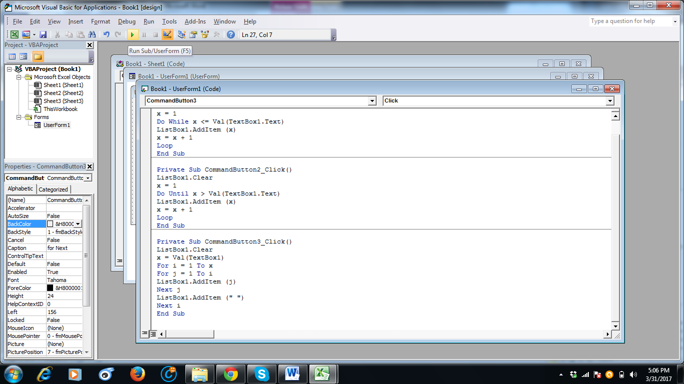
Task: Close the Project - VBAProject panel
Action: point(90,45)
